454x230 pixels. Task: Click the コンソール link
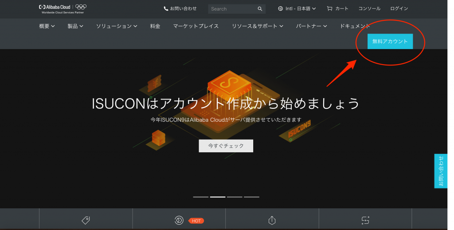point(369,9)
